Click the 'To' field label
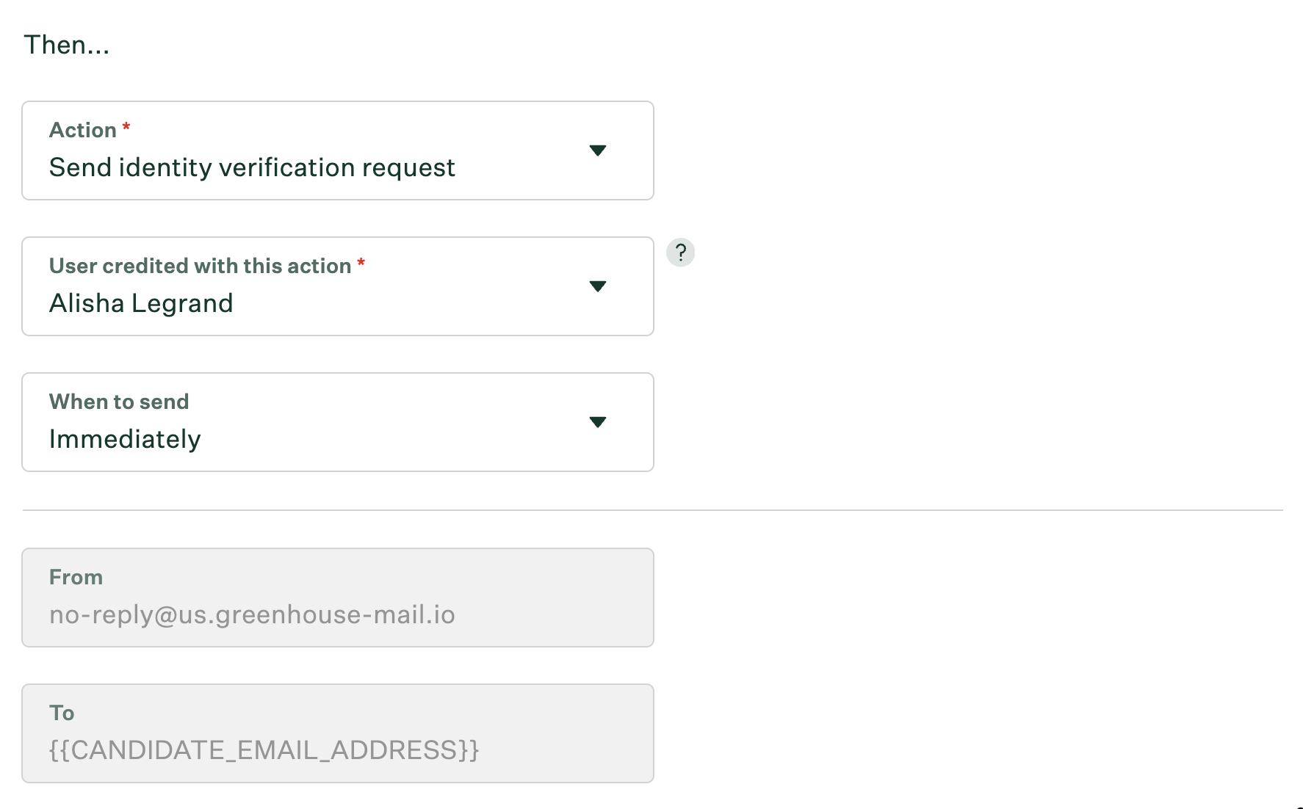The image size is (1303, 809). pos(62,713)
